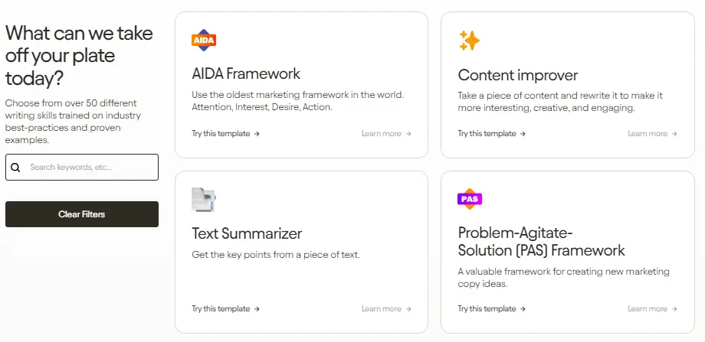Open 'Try this template' under PAS Framework
The height and width of the screenshot is (342, 705).
[491, 309]
